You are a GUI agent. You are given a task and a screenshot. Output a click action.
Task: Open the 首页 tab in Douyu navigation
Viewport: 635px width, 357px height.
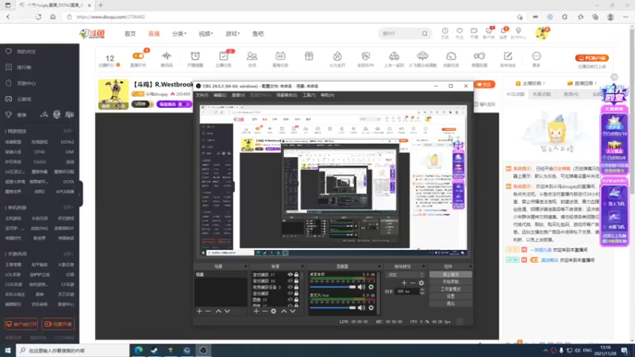point(130,33)
